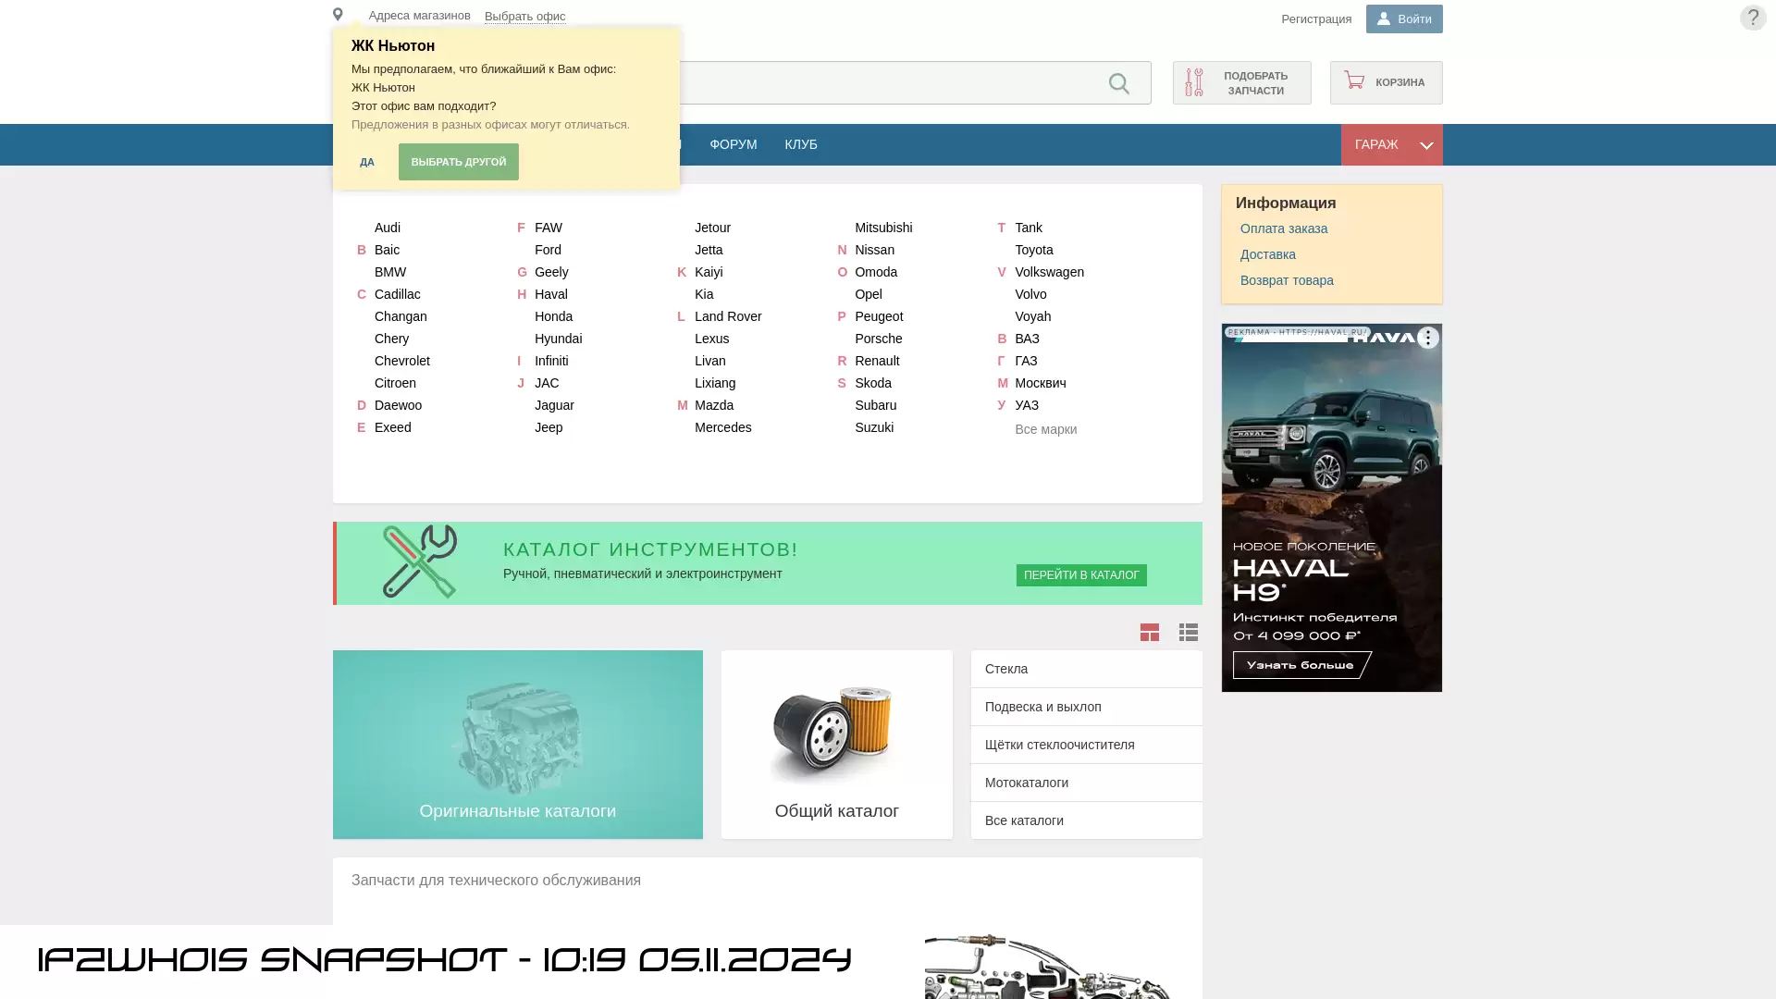This screenshot has width=1776, height=999.
Task: Select the Volkswagen brand
Action: (x=1050, y=272)
